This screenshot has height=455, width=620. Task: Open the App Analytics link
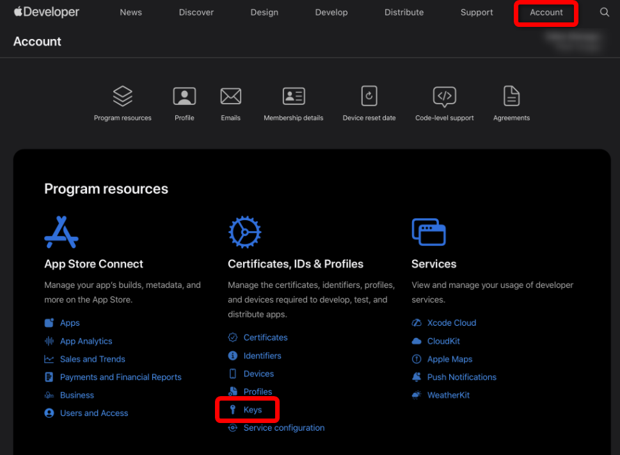[86, 341]
